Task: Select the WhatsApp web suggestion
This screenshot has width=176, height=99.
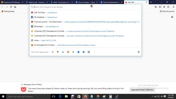Action: [86, 26]
